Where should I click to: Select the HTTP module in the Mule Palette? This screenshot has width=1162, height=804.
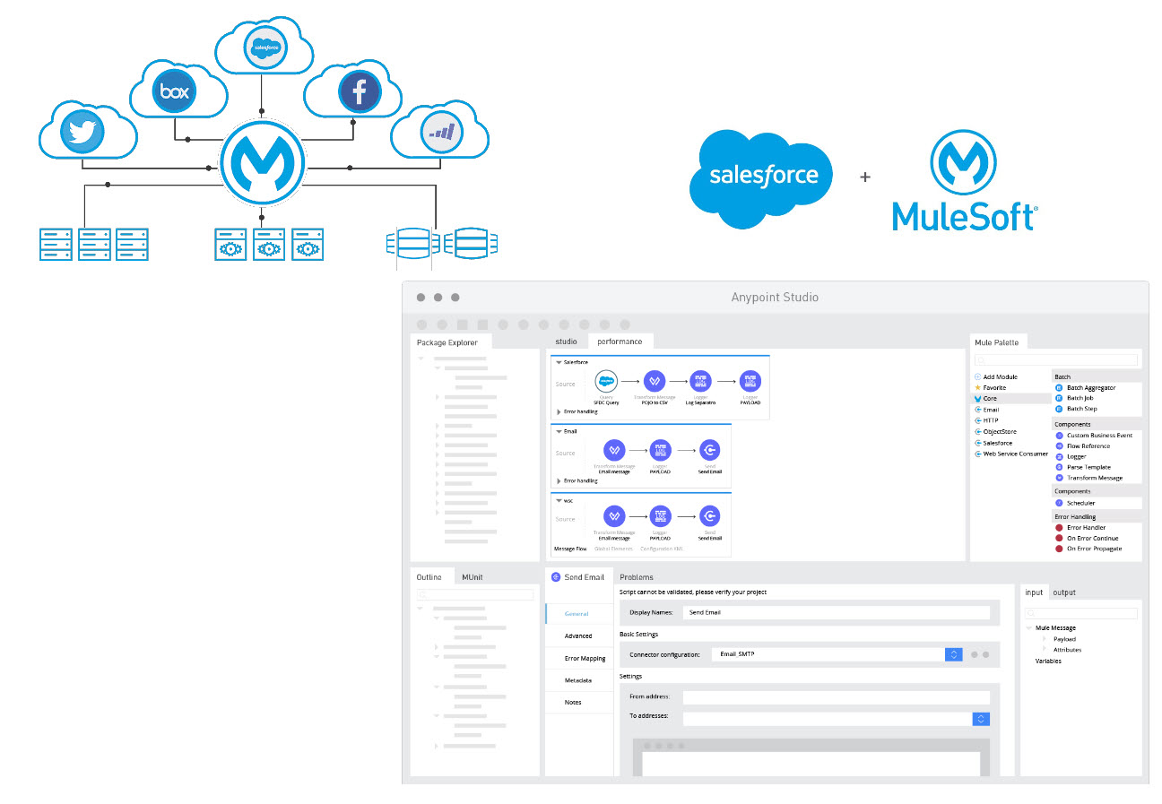pyautogui.click(x=986, y=420)
